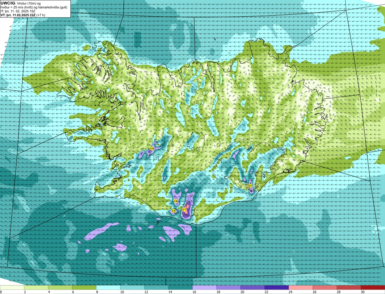Select the 8–10 m/s pale cyan legend swatch
Screen dimensions: 385x294
[x=108, y=287]
